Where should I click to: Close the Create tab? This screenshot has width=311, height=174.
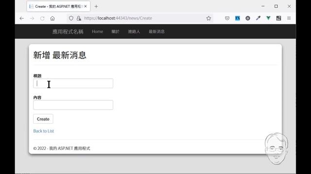[86, 6]
